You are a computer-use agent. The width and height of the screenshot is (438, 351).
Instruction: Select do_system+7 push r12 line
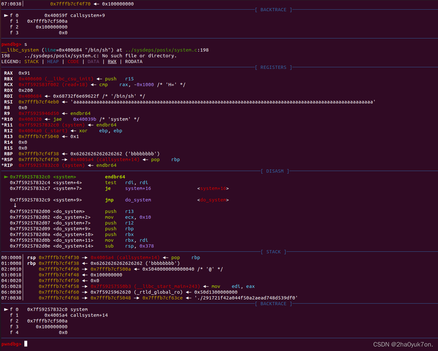tap(72, 223)
